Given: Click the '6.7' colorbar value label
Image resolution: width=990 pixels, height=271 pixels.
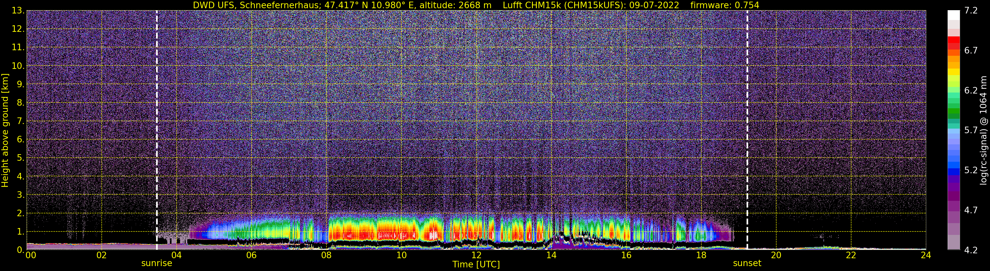Looking at the screenshot, I should (971, 51).
